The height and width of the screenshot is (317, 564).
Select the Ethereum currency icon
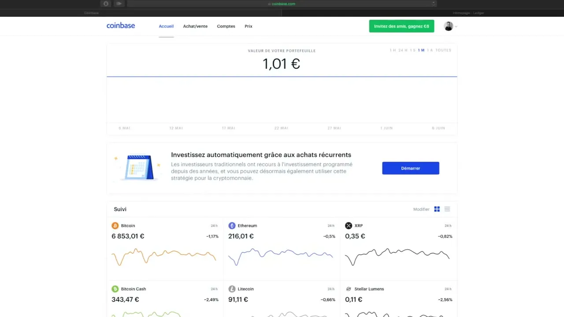[x=232, y=225]
